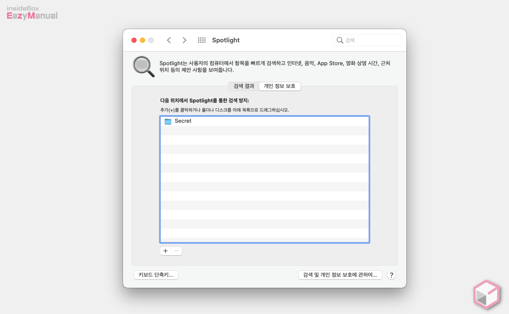This screenshot has width=509, height=314.
Task: Switch to 검색 결과 tab
Action: coord(243,86)
